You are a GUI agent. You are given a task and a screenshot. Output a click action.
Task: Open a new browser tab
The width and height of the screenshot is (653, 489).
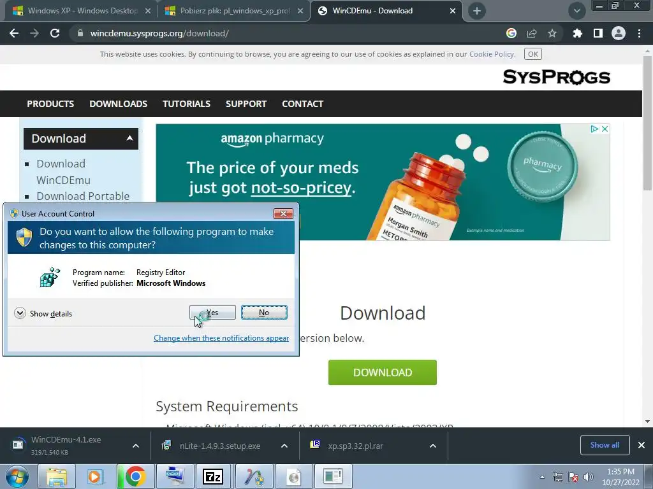point(477,11)
